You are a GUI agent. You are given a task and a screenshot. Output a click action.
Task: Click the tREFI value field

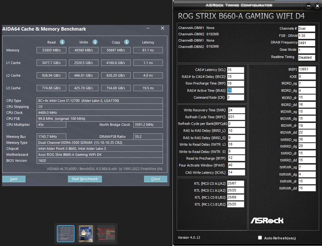(307, 69)
